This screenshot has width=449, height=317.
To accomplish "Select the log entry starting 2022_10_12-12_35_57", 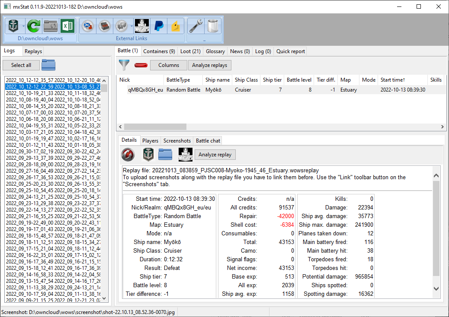I will tap(53, 80).
